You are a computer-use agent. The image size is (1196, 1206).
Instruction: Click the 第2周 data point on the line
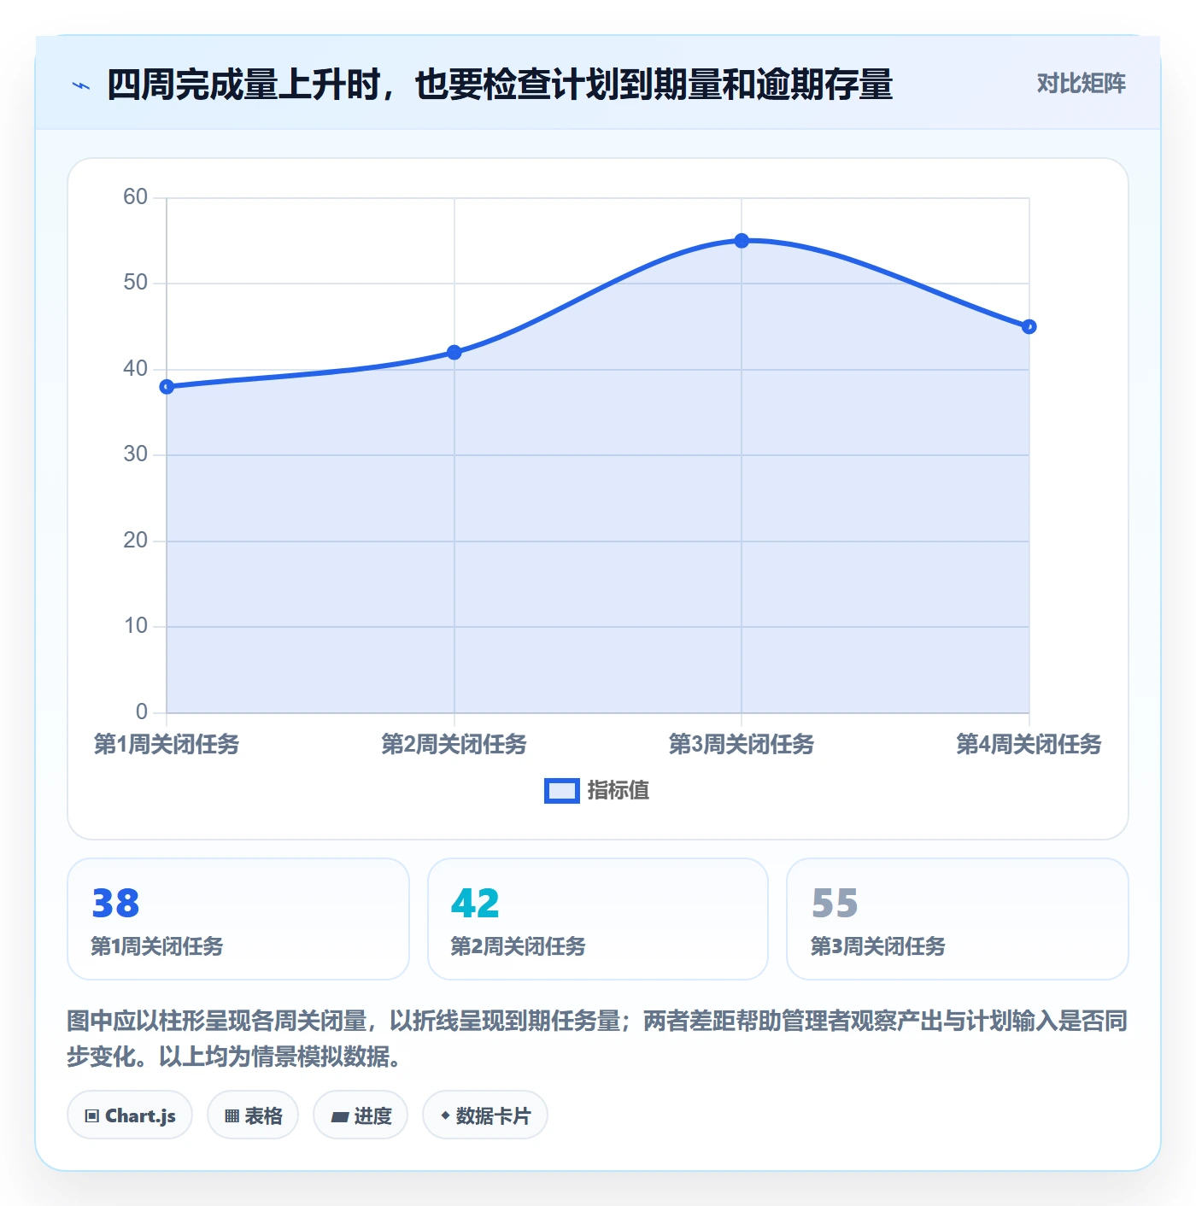tap(454, 353)
